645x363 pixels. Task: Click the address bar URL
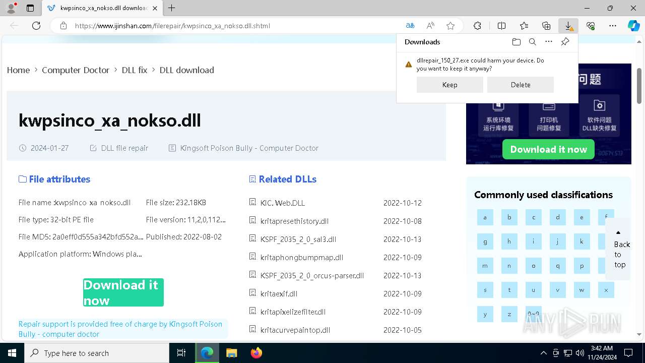[x=172, y=26]
